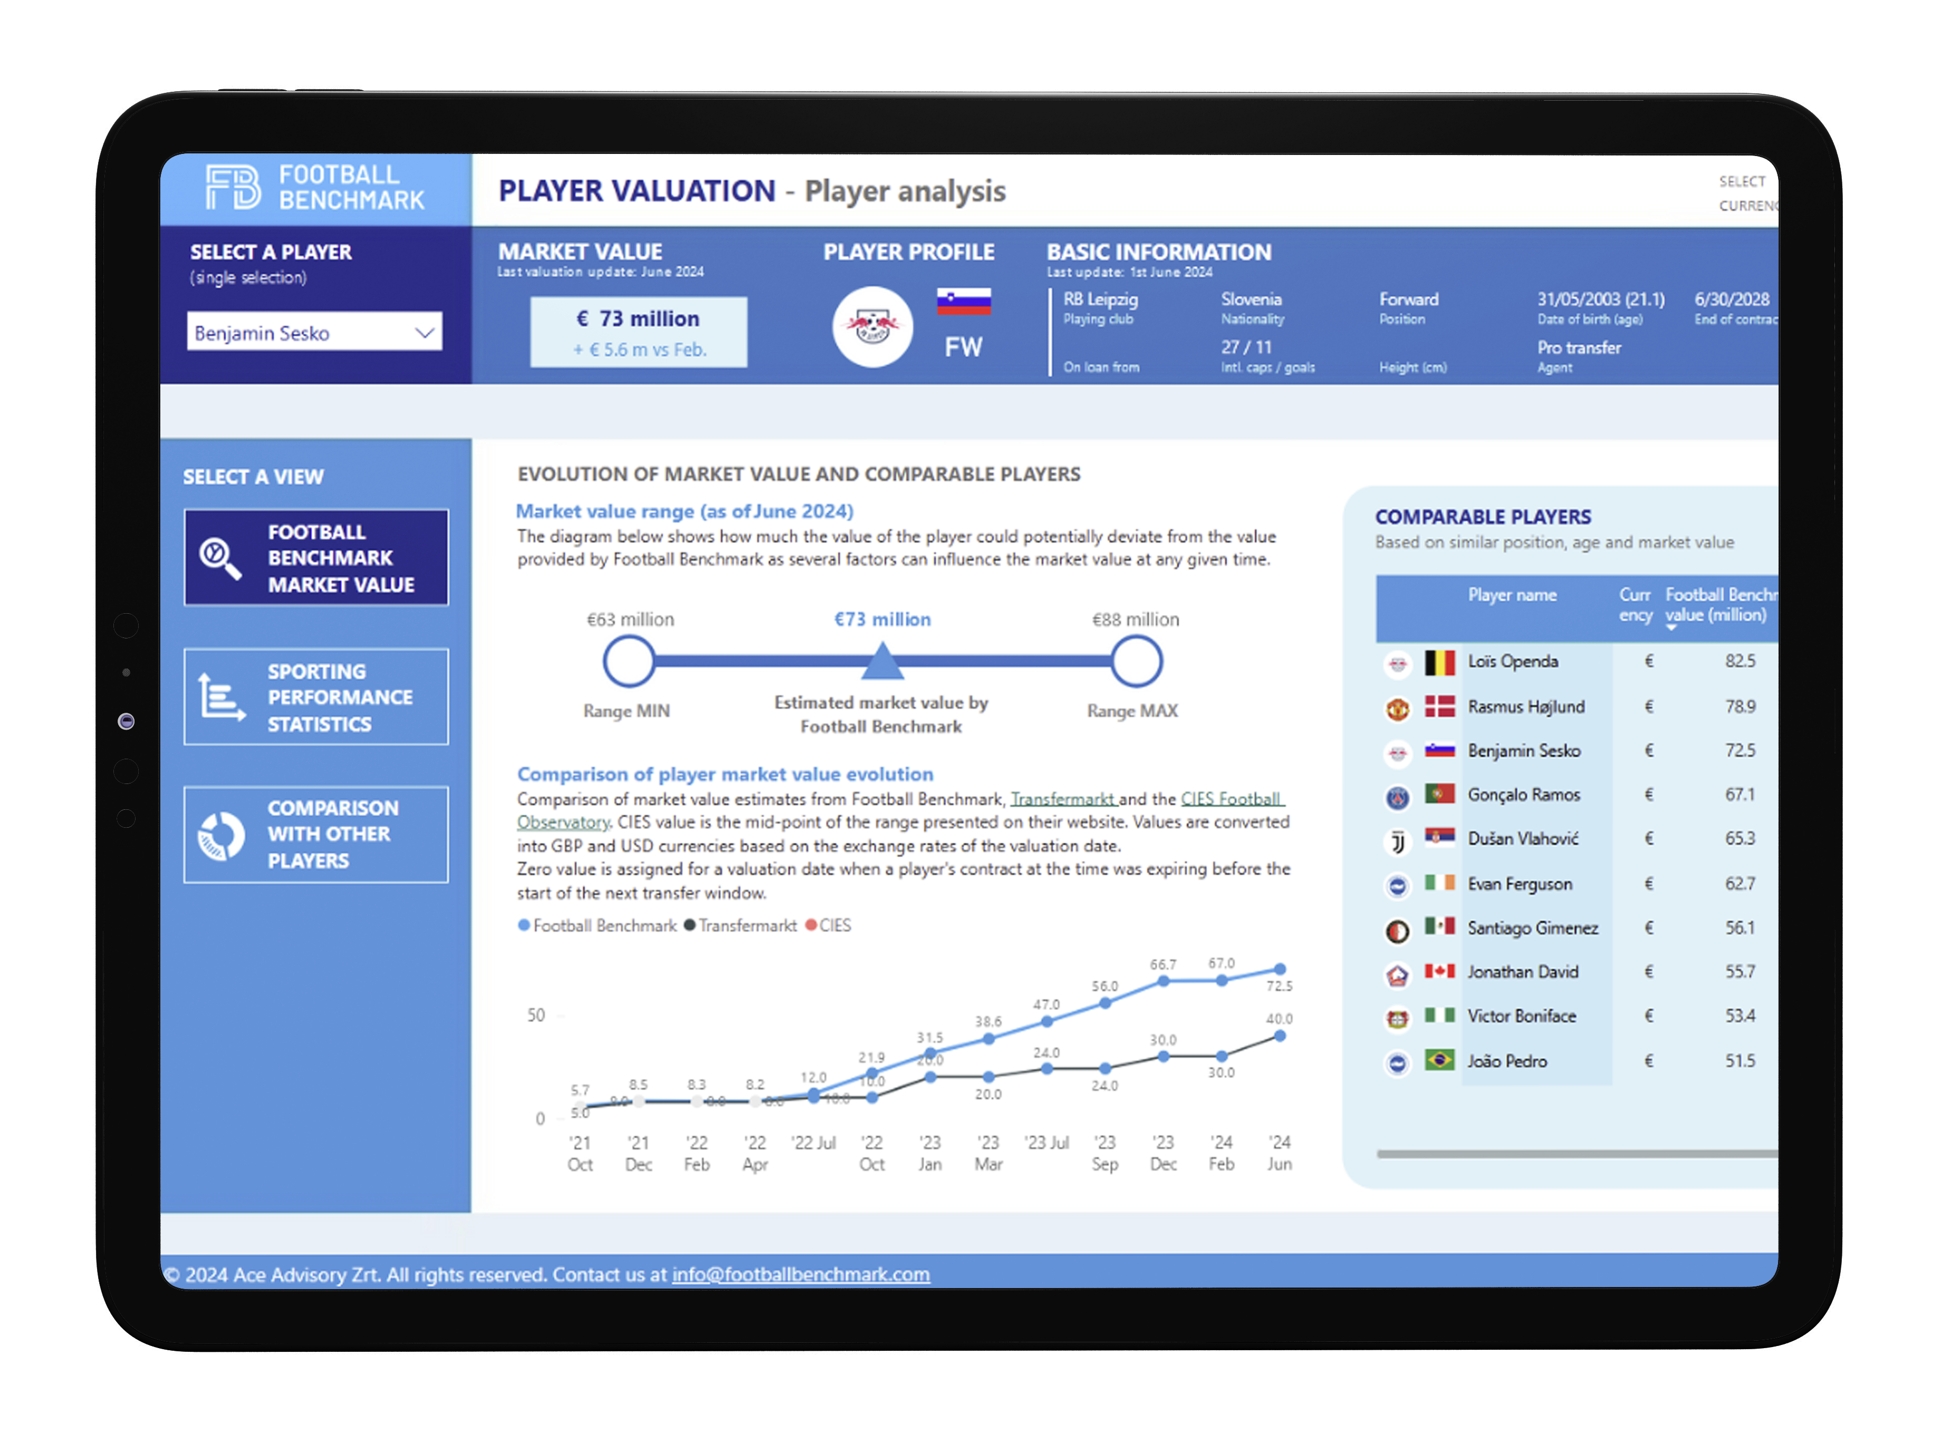The width and height of the screenshot is (1941, 1452).
Task: Click the Lille crest beside Jonathan David
Action: 1398,975
